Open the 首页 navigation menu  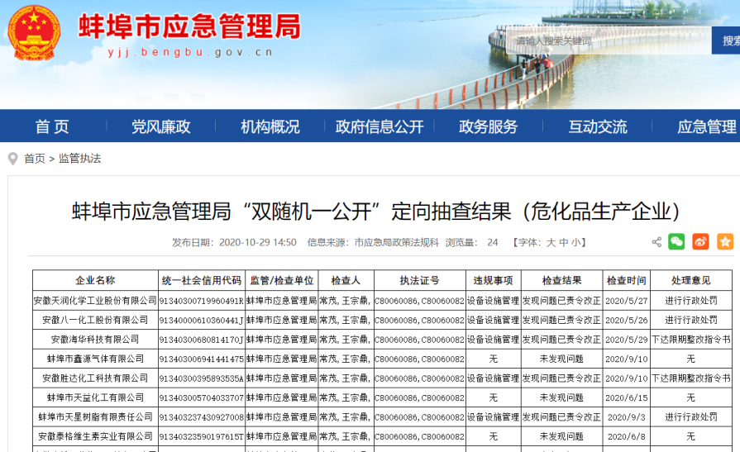52,126
